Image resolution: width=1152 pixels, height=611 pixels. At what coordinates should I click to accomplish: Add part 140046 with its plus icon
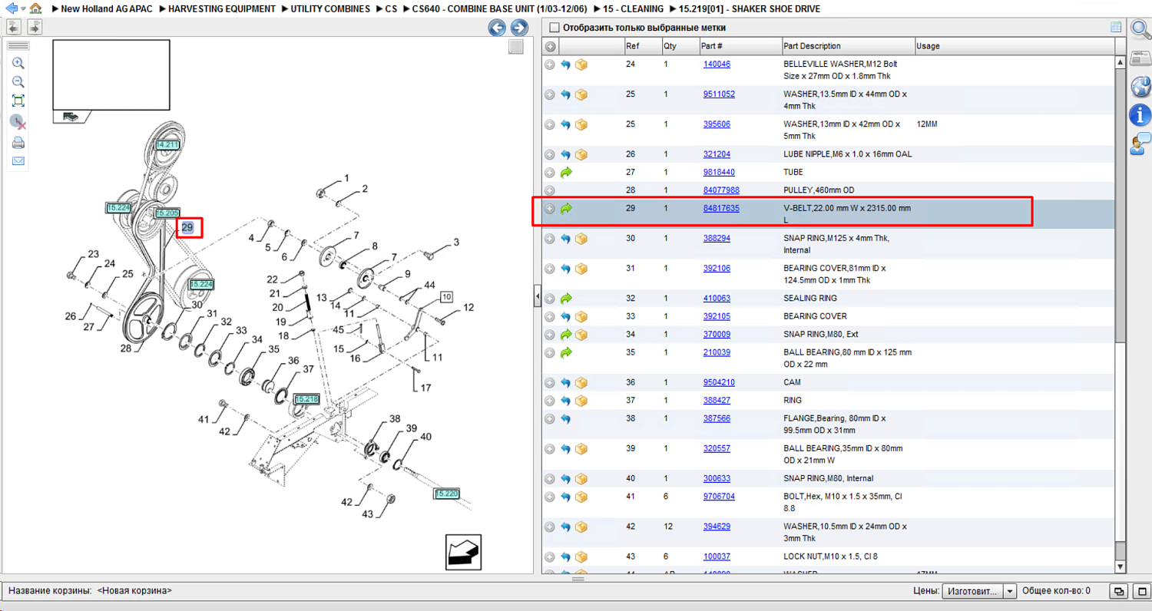pos(550,65)
